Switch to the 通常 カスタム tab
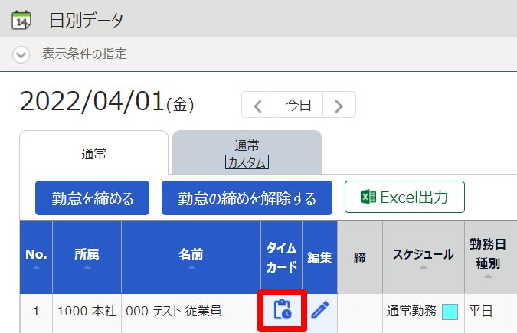The width and height of the screenshot is (517, 333). click(247, 153)
